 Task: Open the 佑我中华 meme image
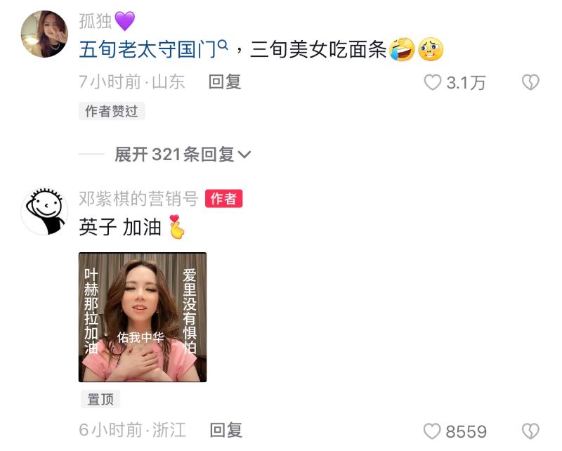[143, 318]
